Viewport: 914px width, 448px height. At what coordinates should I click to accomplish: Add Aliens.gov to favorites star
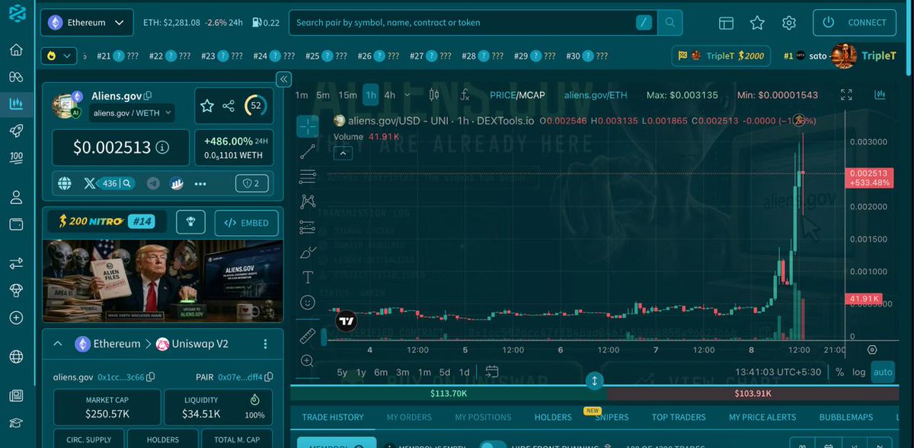click(x=207, y=106)
